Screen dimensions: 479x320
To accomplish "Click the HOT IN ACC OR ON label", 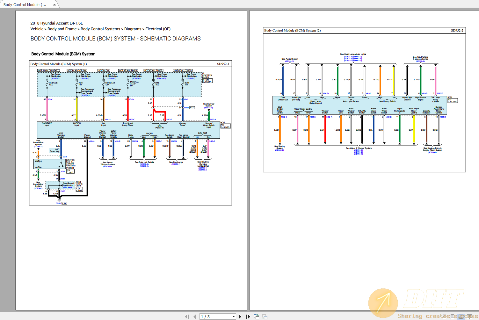I will tap(77, 70).
